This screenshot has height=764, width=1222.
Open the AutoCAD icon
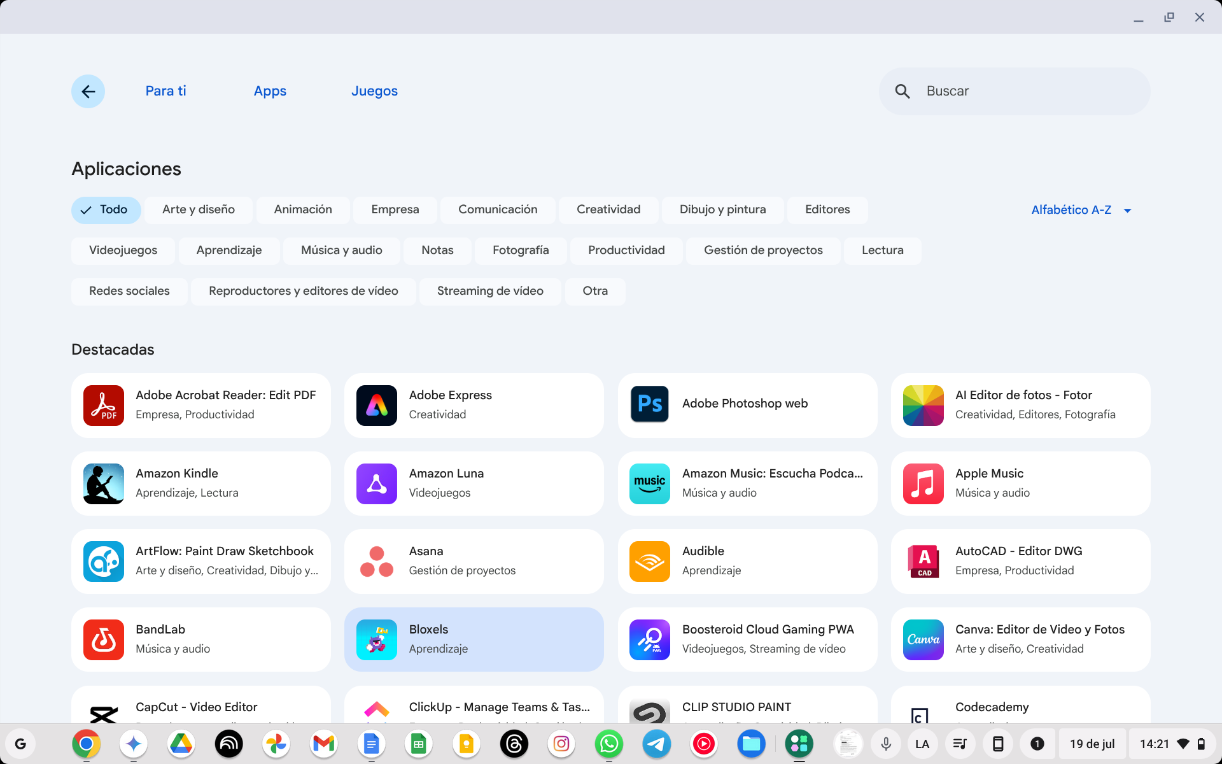point(923,562)
